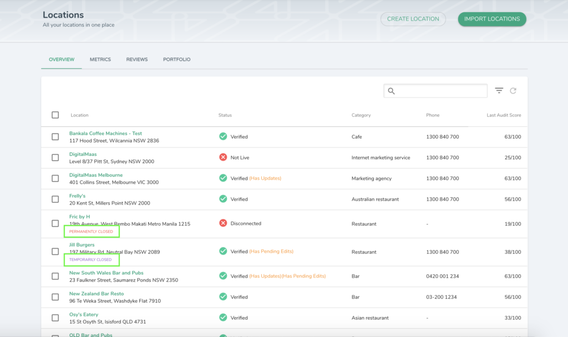Open the Metrics tab

[x=100, y=59]
